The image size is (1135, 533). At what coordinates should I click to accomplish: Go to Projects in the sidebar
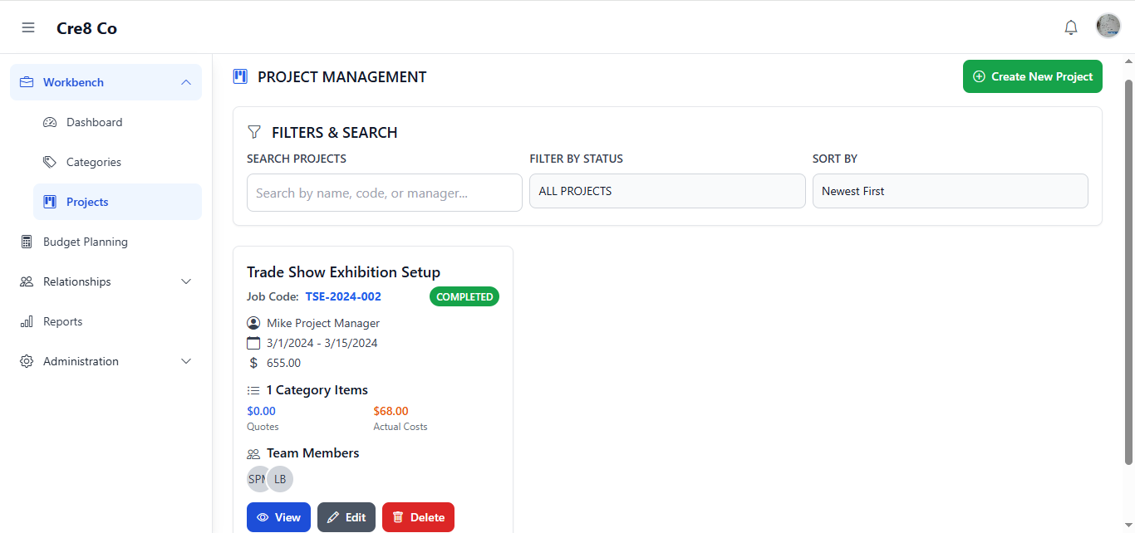[x=87, y=202]
